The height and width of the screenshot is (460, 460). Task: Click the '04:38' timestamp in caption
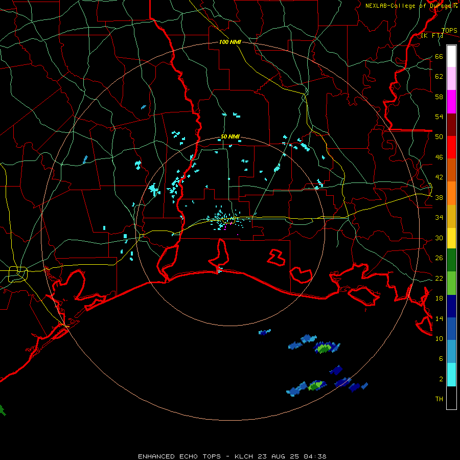(x=315, y=456)
